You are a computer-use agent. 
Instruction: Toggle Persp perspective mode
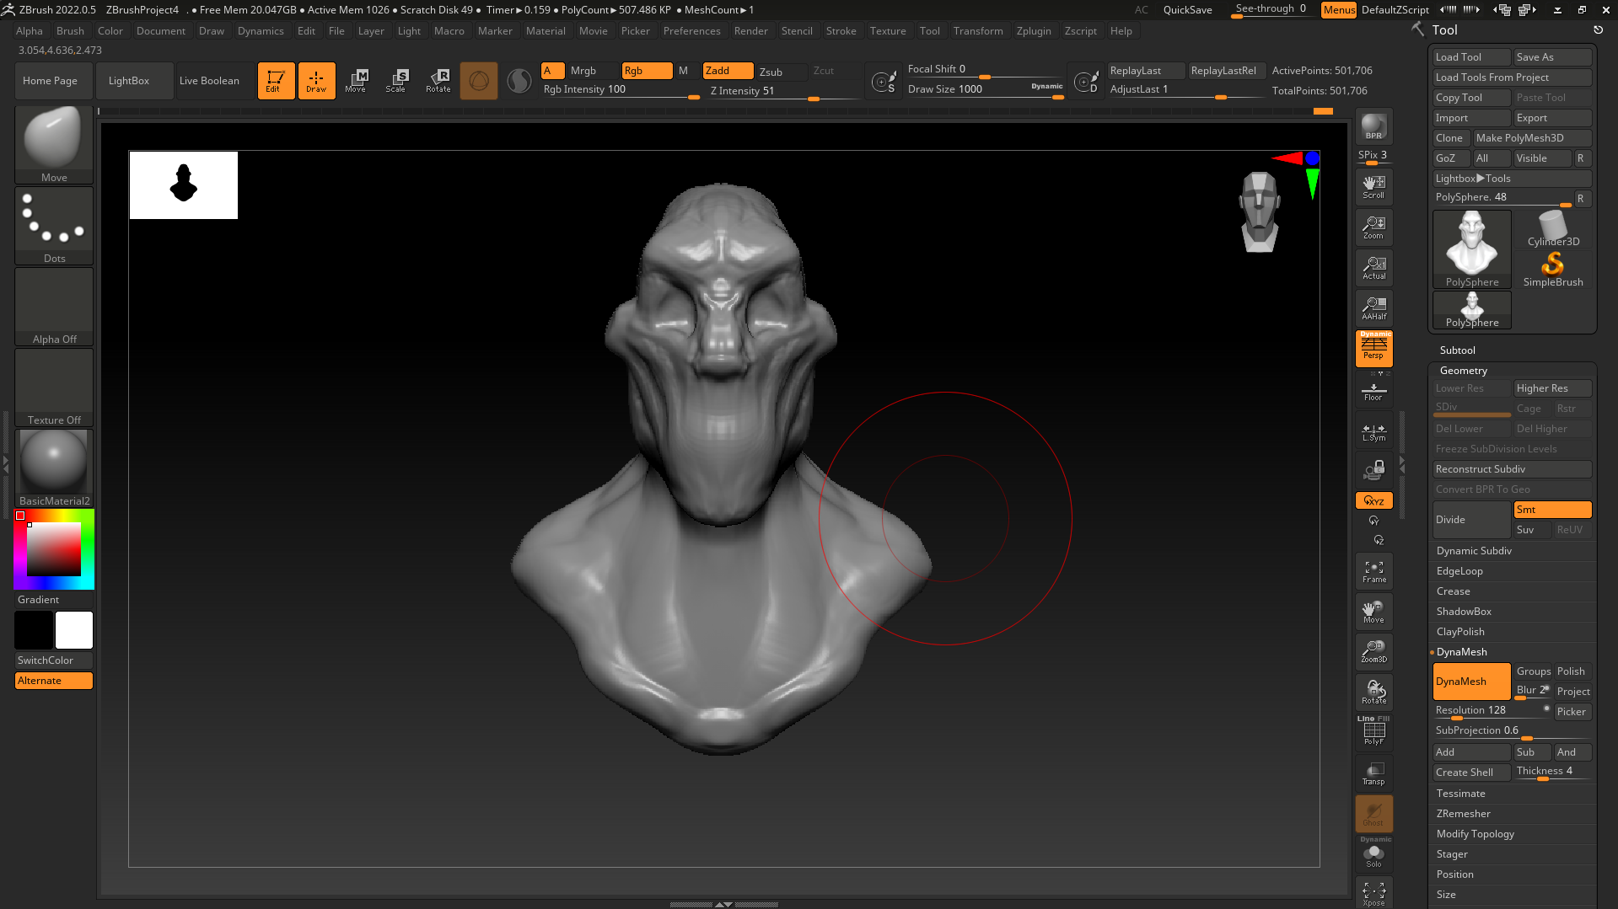click(1373, 348)
